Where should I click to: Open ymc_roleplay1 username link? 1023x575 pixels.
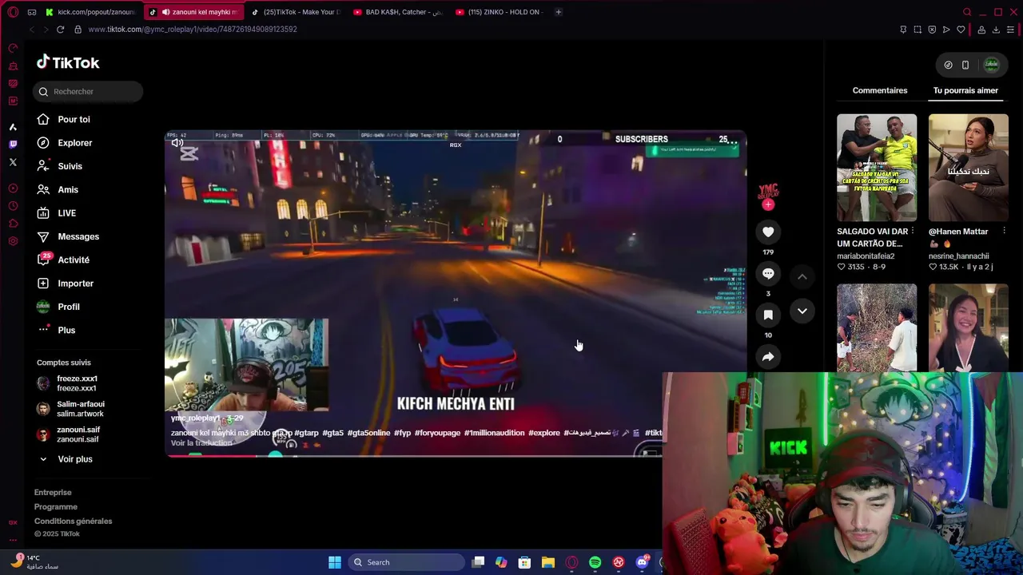pyautogui.click(x=194, y=418)
